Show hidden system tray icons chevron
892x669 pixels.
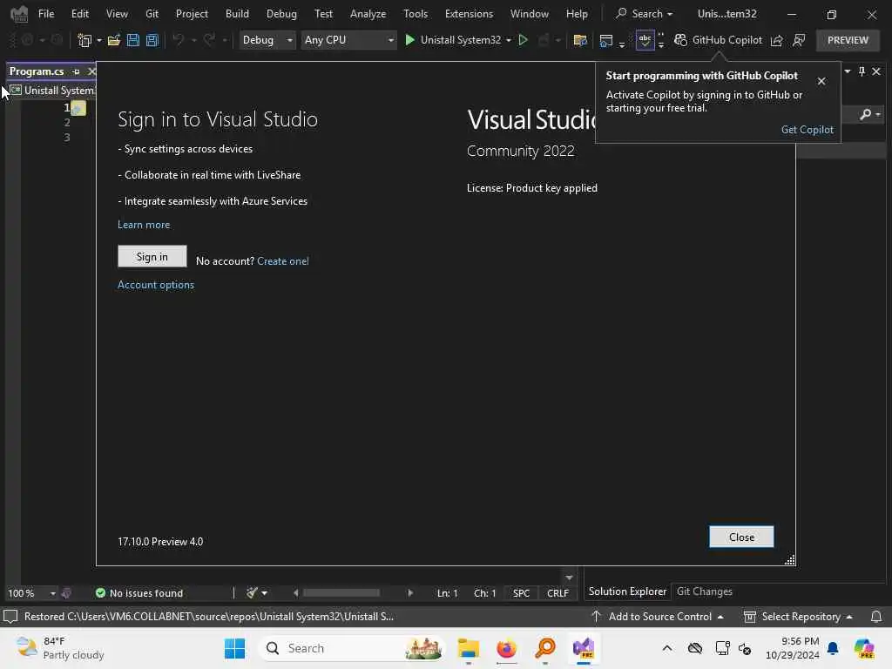coord(667,648)
